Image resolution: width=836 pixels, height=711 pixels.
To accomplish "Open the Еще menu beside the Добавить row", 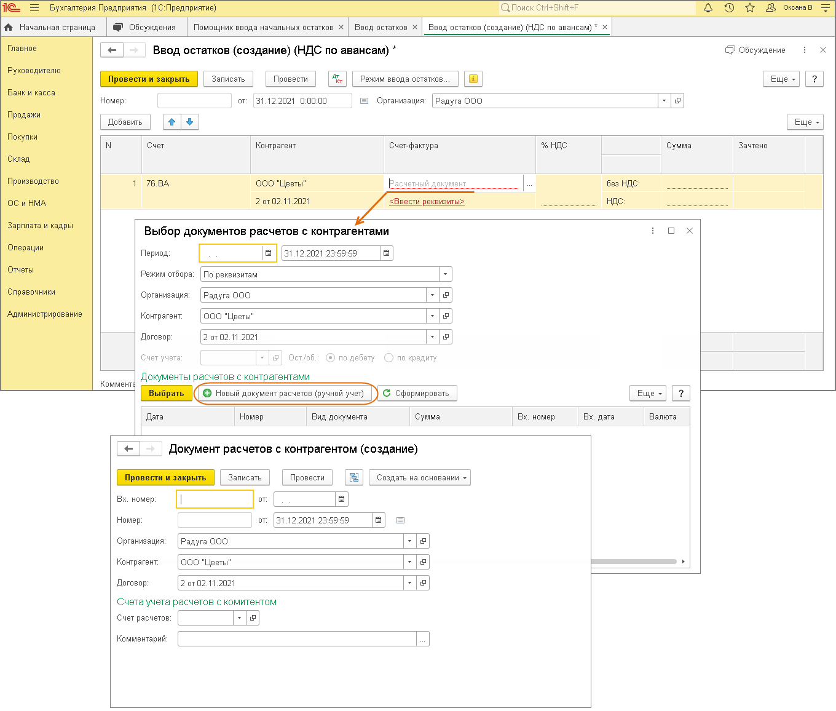I will pyautogui.click(x=805, y=122).
